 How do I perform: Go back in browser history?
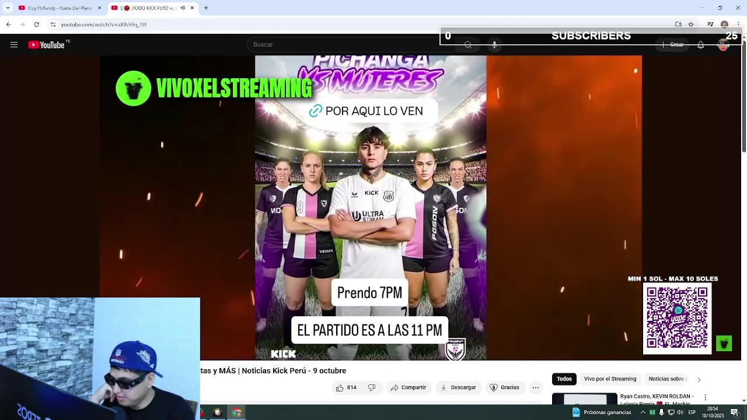coord(8,24)
